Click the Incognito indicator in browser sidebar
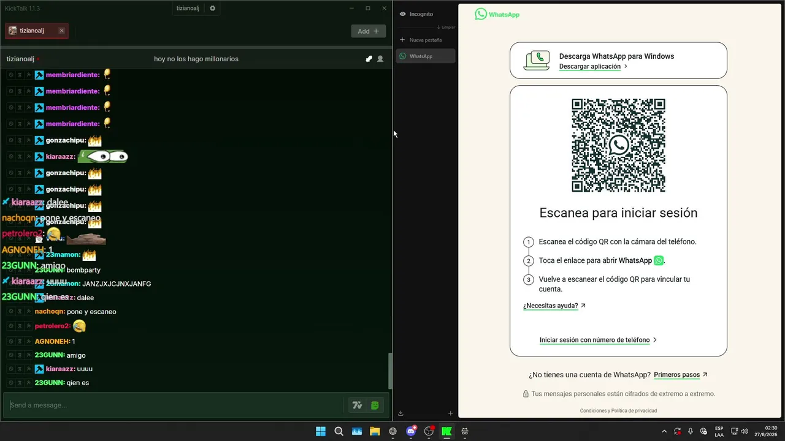The height and width of the screenshot is (441, 785). pyautogui.click(x=416, y=13)
